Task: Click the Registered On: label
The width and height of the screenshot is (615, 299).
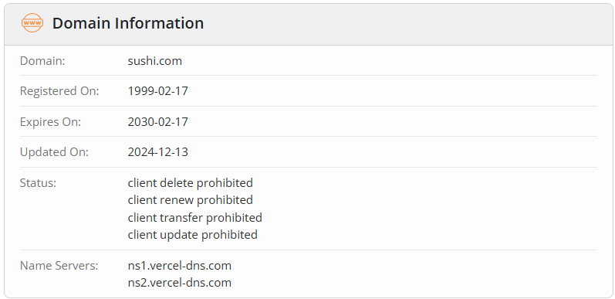Action: (59, 91)
